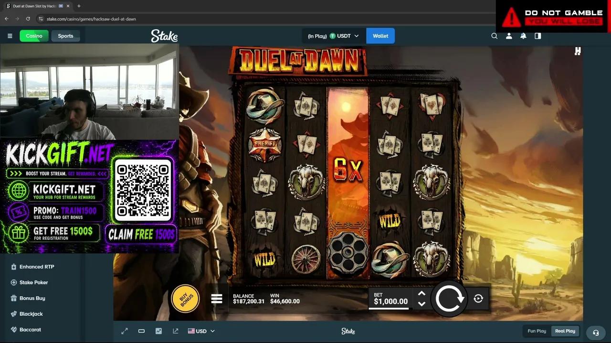Toggle the right side panel icon
Screen dimensions: 611x343
tap(538, 36)
